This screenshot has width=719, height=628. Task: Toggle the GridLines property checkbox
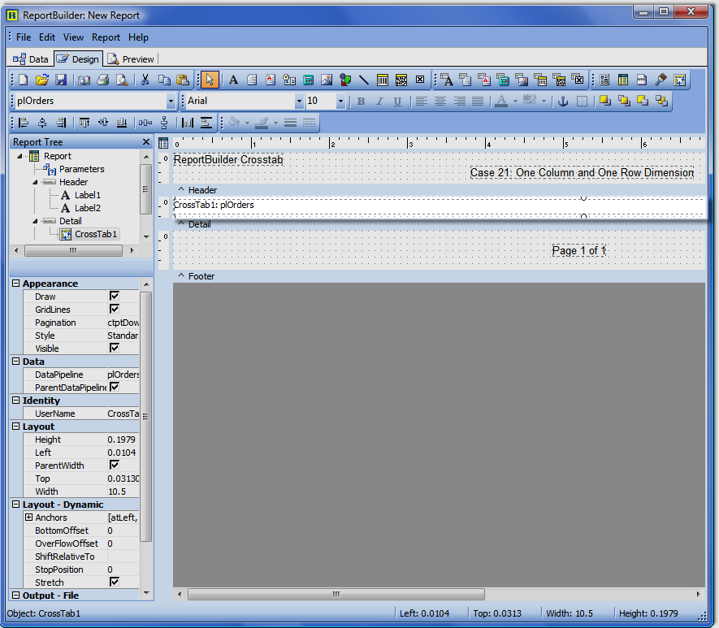[115, 309]
